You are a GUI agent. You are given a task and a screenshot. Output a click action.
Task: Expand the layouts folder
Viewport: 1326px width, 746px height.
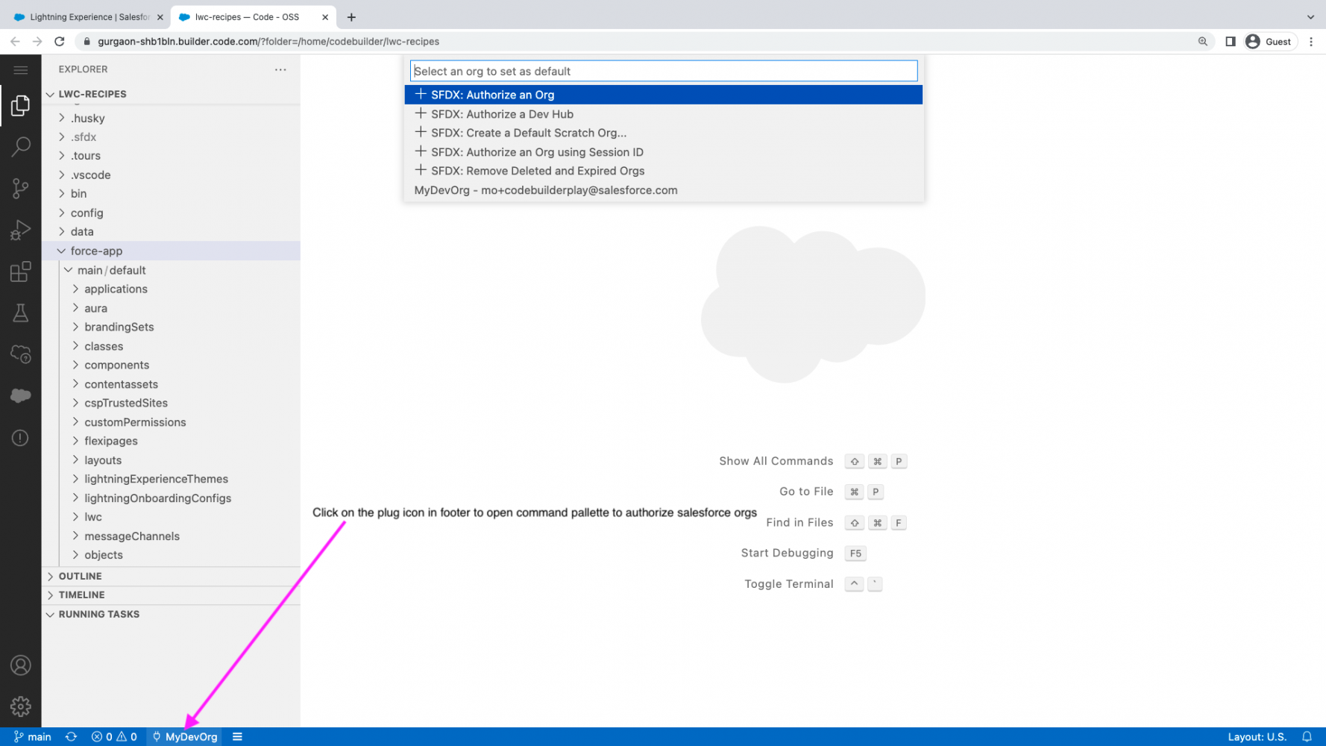tap(172, 460)
